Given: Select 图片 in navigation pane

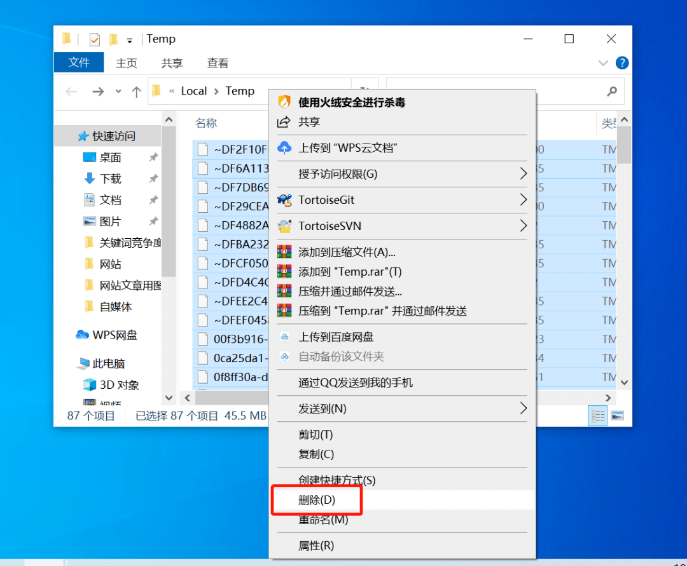Looking at the screenshot, I should [x=109, y=221].
